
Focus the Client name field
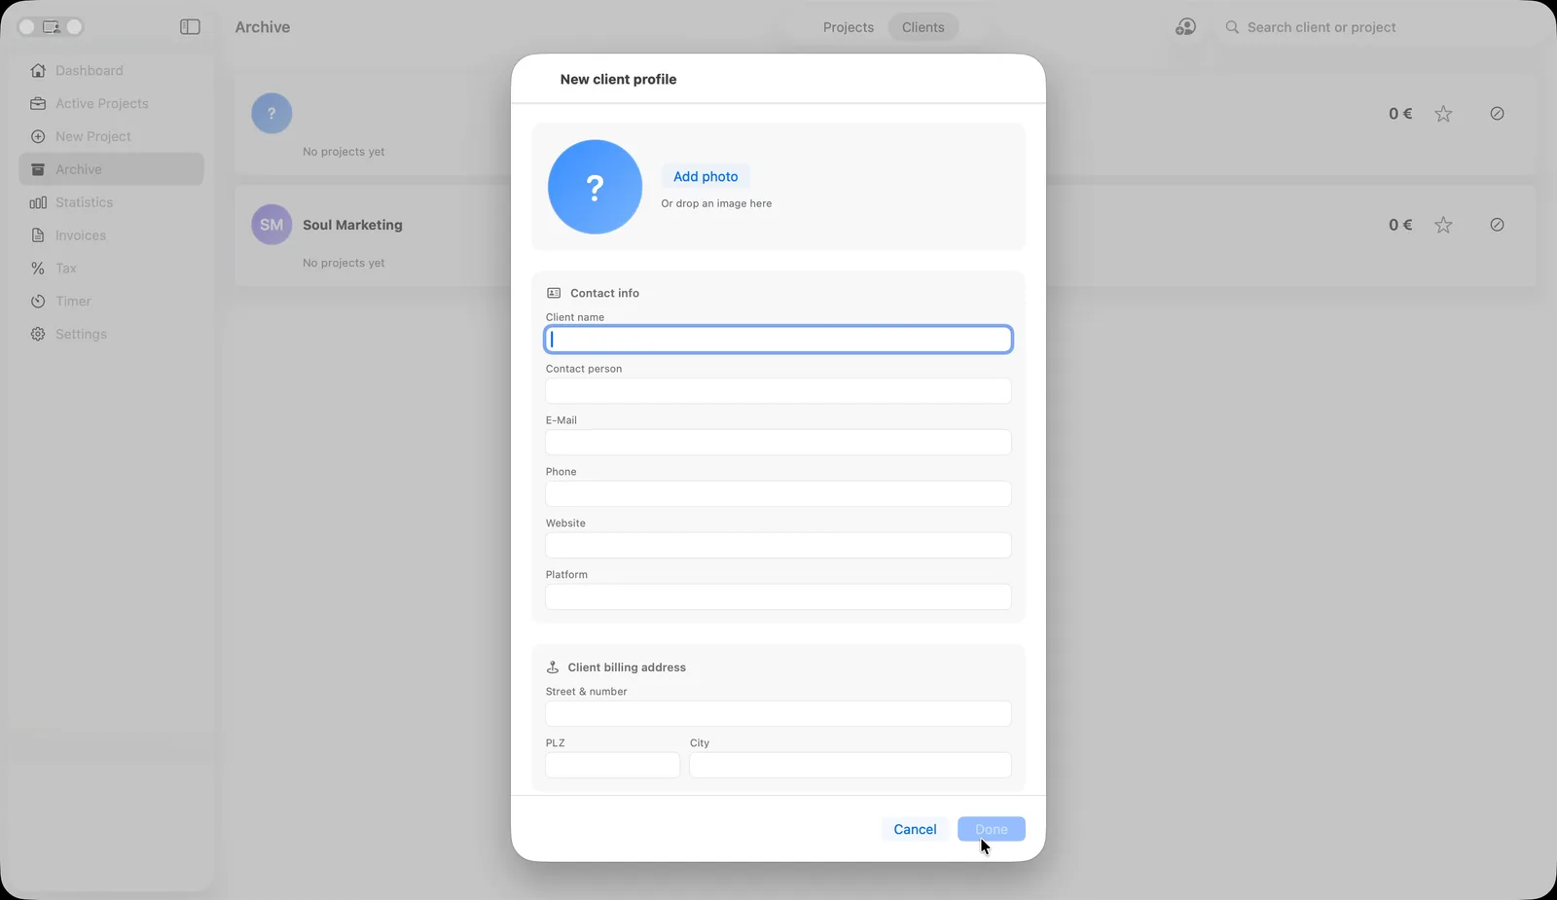(x=778, y=339)
